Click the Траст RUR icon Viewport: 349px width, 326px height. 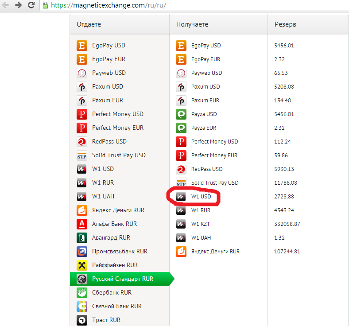pyautogui.click(x=82, y=320)
